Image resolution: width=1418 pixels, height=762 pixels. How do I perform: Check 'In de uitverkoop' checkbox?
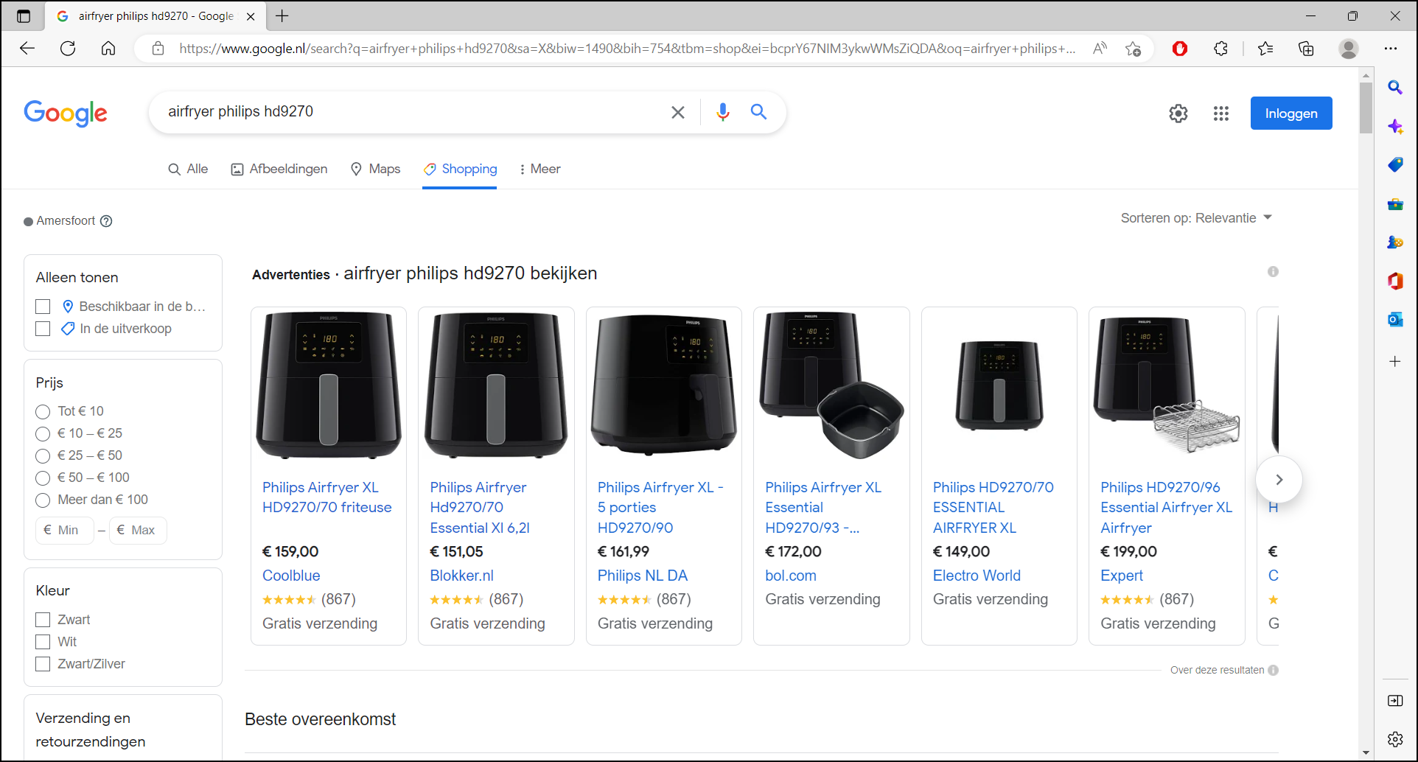43,329
